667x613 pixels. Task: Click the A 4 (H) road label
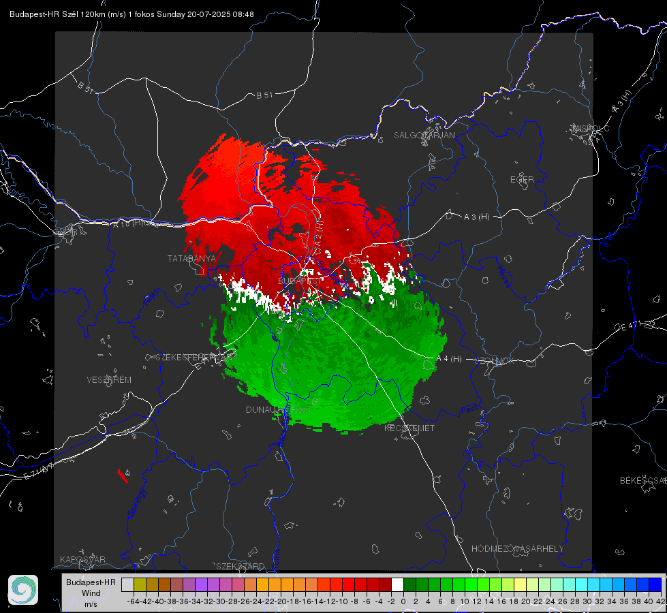[449, 359]
